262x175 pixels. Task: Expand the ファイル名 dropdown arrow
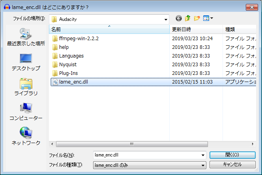click(x=203, y=155)
